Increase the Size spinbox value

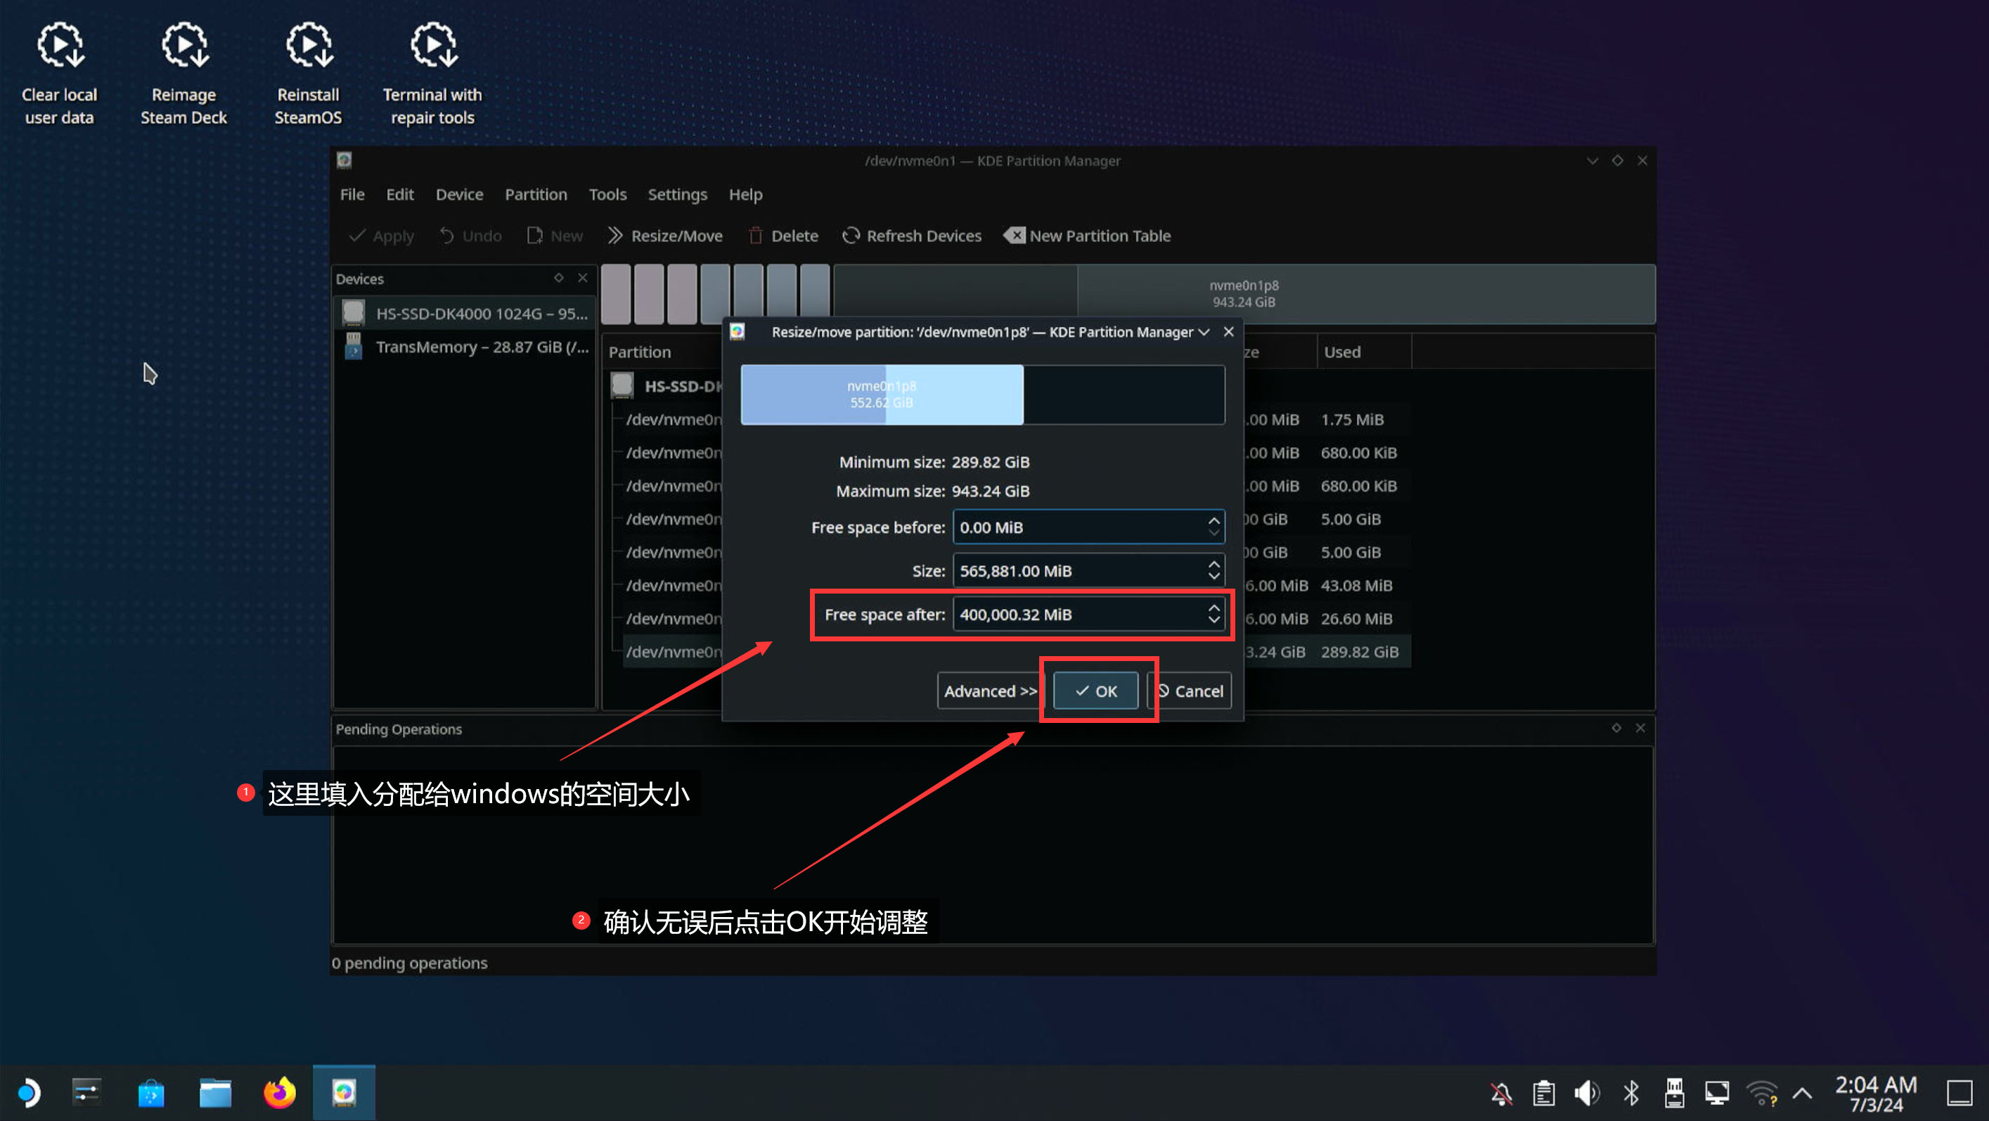[1213, 565]
